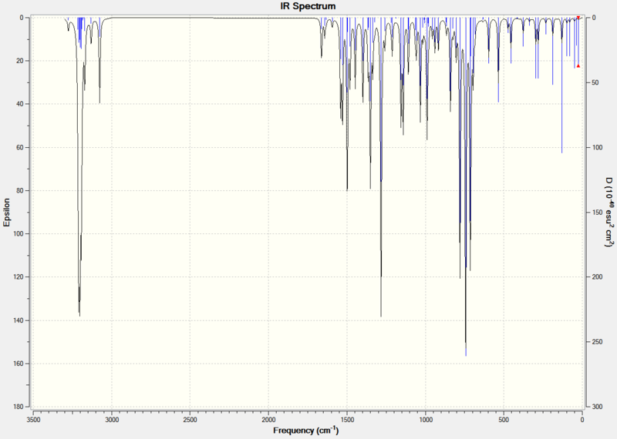Click the D (10^-40 esu² cm²) axis label
This screenshot has height=439, width=617.
(x=609, y=213)
